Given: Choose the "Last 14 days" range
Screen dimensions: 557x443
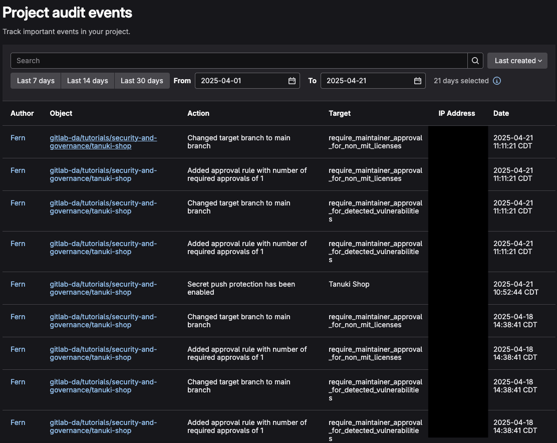Looking at the screenshot, I should coord(88,81).
